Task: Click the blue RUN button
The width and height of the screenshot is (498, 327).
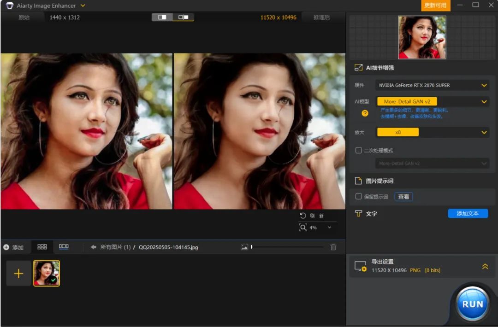Action: [x=472, y=304]
